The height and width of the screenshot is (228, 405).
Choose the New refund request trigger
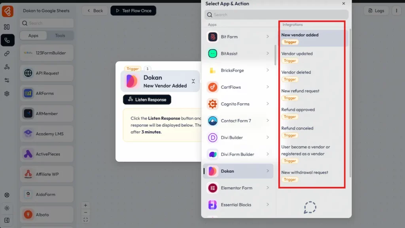(300, 91)
